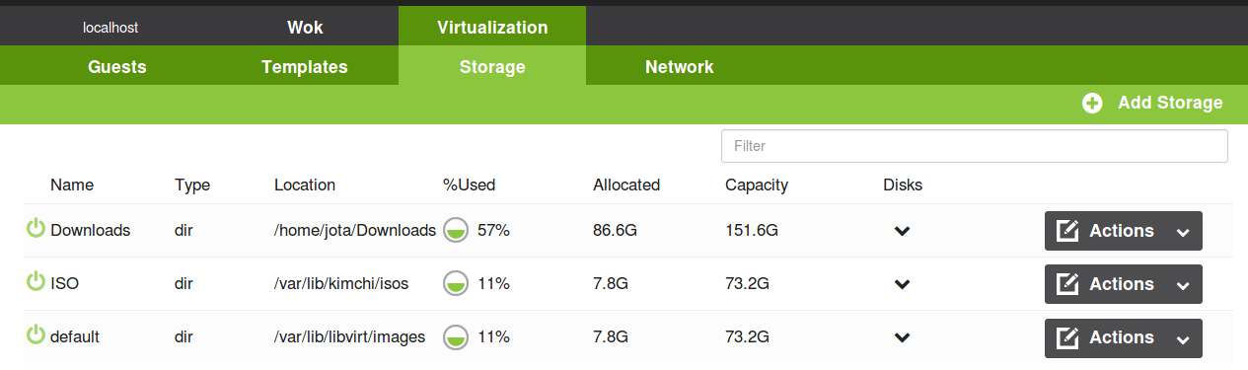Click the Add Storage plus icon

(1092, 104)
